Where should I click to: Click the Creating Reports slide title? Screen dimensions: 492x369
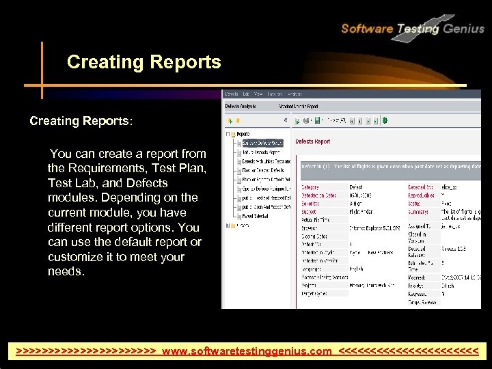[144, 61]
